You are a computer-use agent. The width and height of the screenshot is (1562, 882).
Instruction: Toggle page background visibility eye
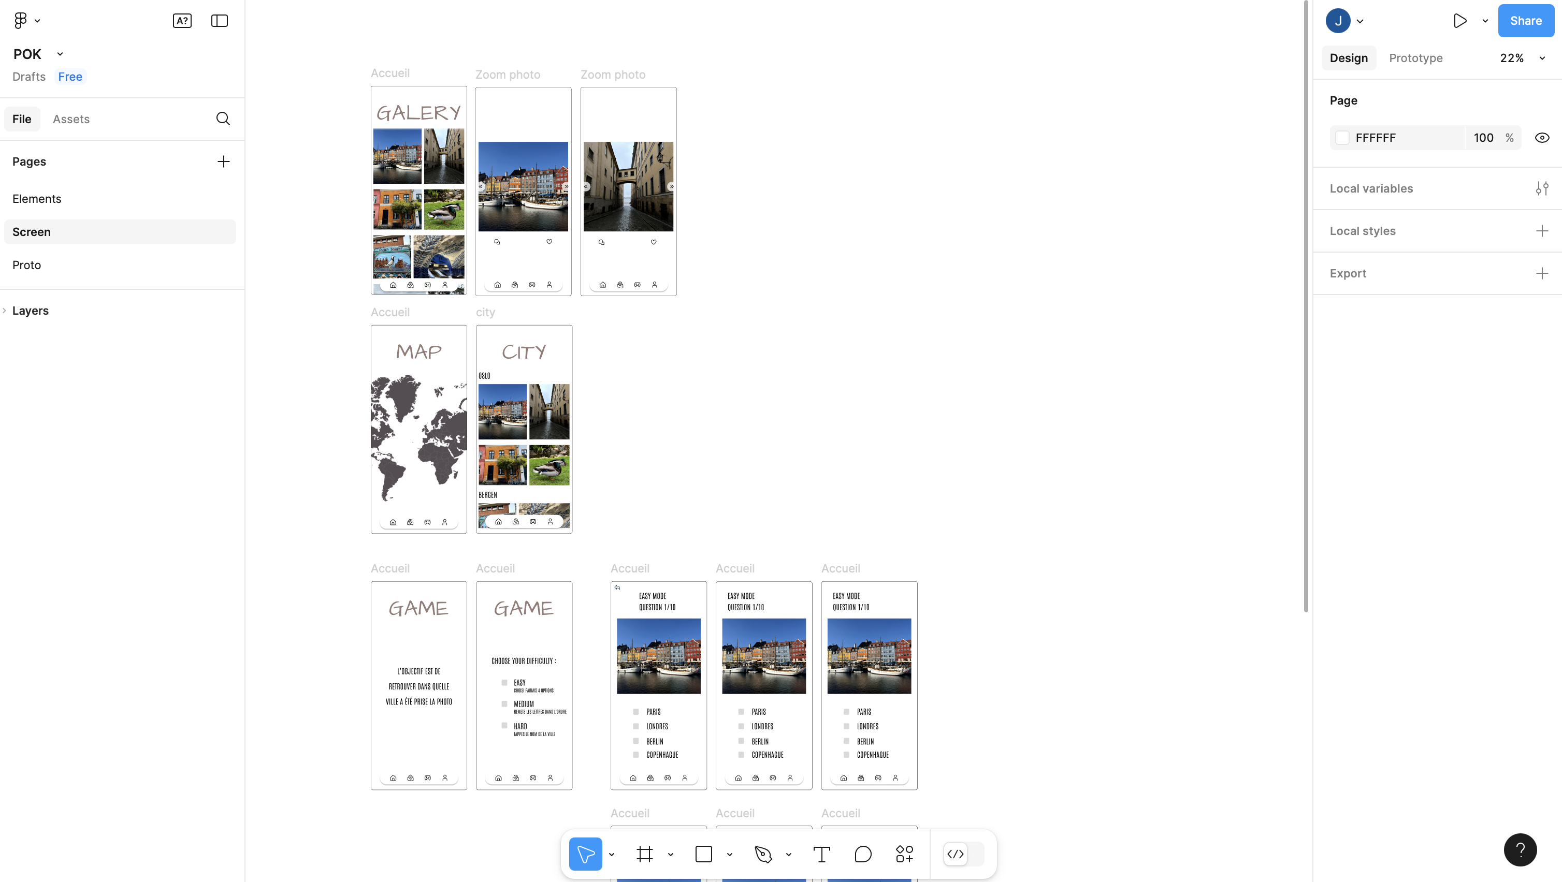click(x=1542, y=138)
